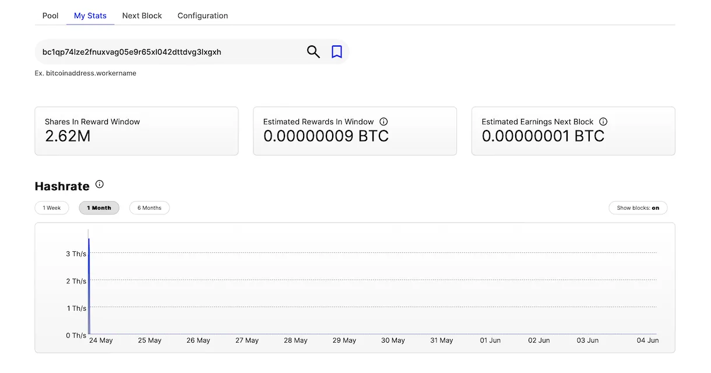Click the bitcoin address input field
Screen dimensions: 711x373
(169, 52)
